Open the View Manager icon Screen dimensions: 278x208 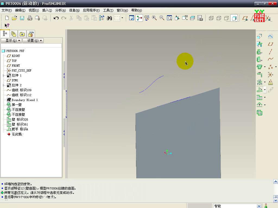[200, 18]
